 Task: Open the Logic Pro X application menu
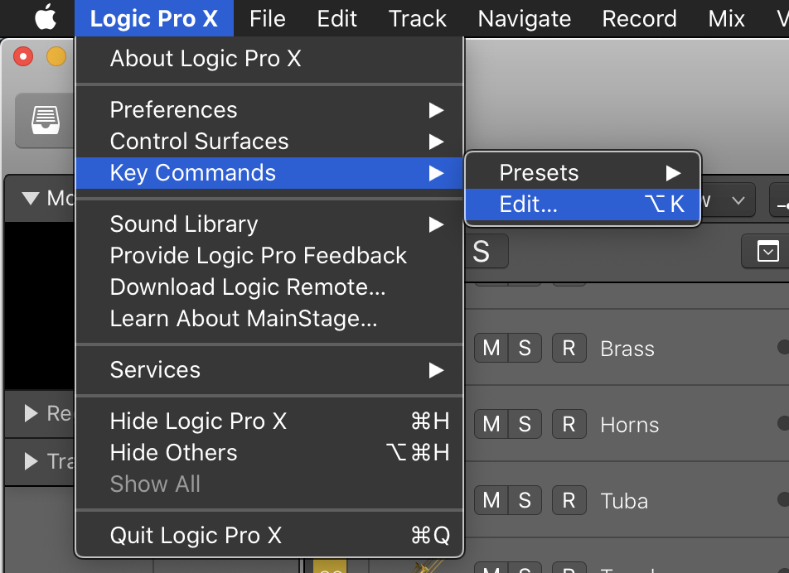click(x=154, y=18)
